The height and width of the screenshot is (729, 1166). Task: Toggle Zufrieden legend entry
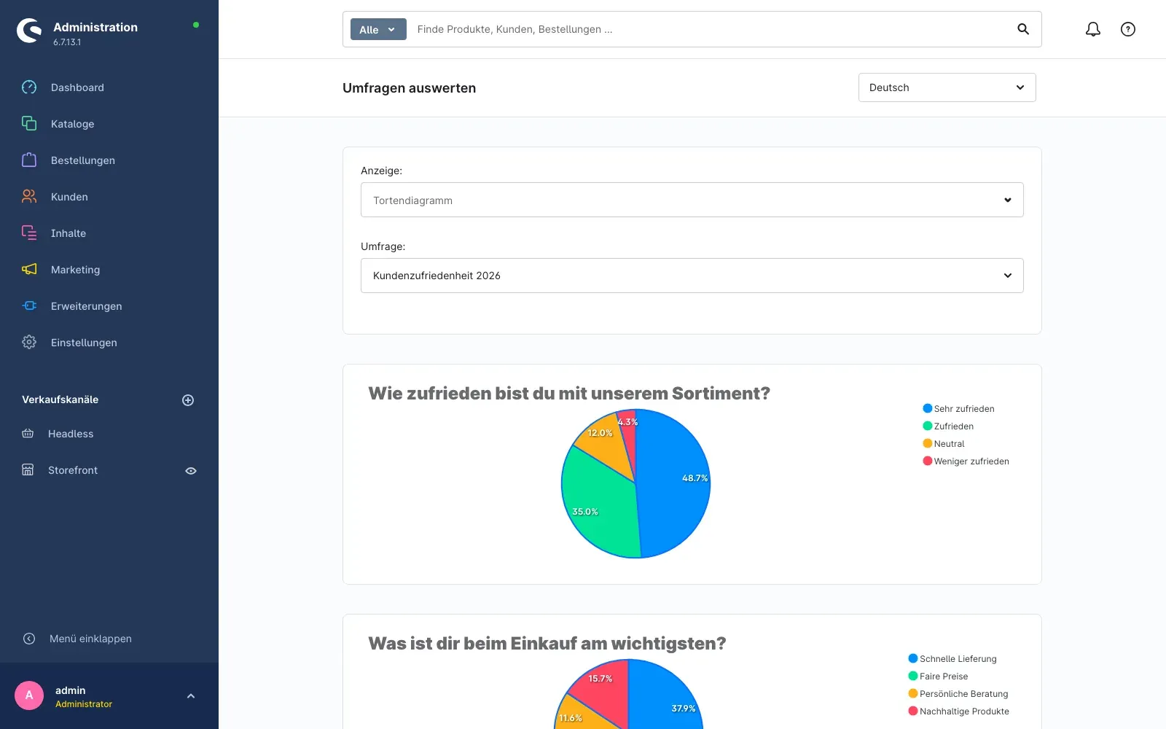pyautogui.click(x=948, y=426)
